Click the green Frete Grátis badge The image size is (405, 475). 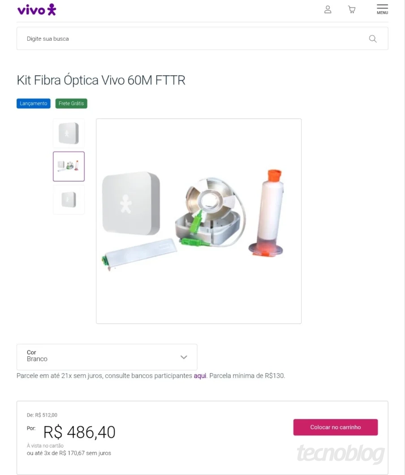coord(71,104)
